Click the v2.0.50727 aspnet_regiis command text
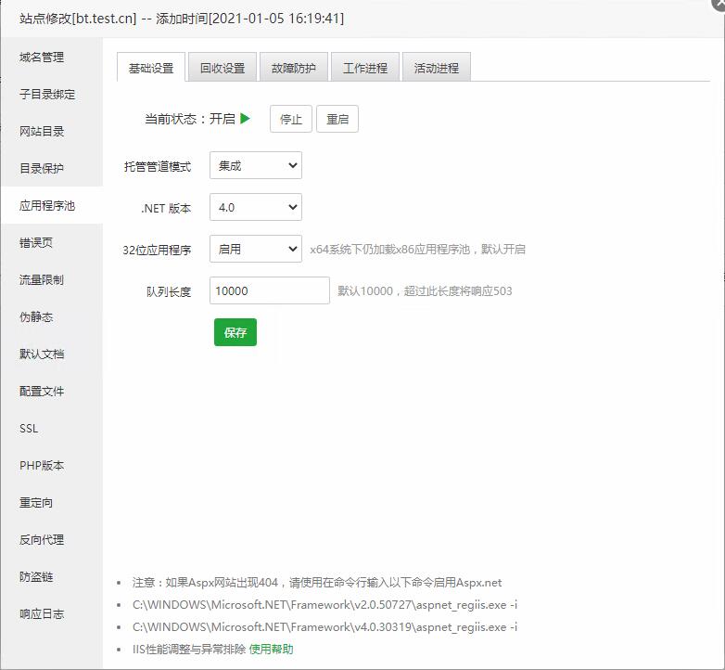The height and width of the screenshot is (670, 725). tap(324, 605)
